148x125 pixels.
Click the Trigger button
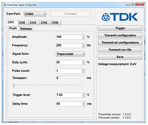click(120, 28)
